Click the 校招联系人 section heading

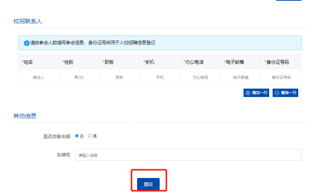coord(28,21)
